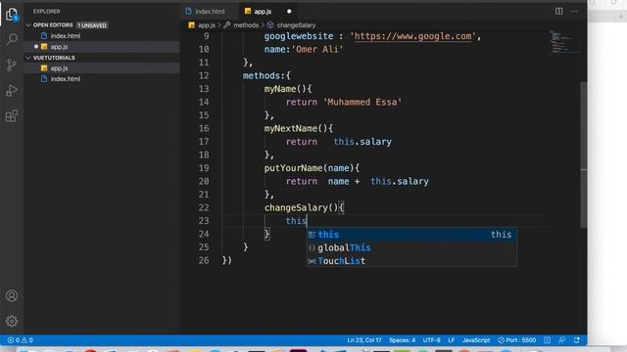Open the Accounts menu icon

click(x=12, y=295)
